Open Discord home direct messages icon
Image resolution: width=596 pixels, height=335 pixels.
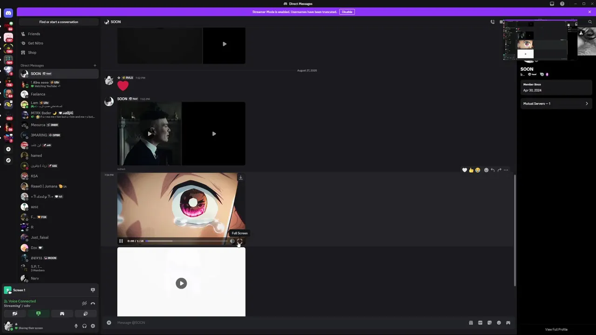(x=8, y=13)
